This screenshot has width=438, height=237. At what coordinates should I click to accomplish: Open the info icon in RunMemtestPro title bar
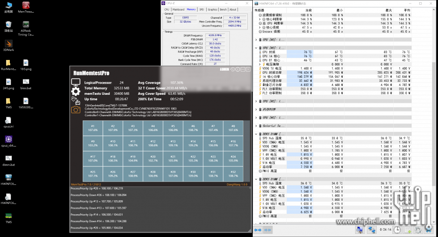(238, 69)
